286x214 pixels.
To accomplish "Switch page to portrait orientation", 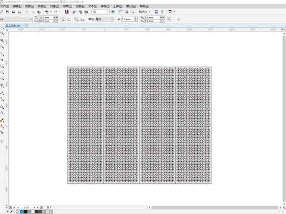I will (x=63, y=20).
